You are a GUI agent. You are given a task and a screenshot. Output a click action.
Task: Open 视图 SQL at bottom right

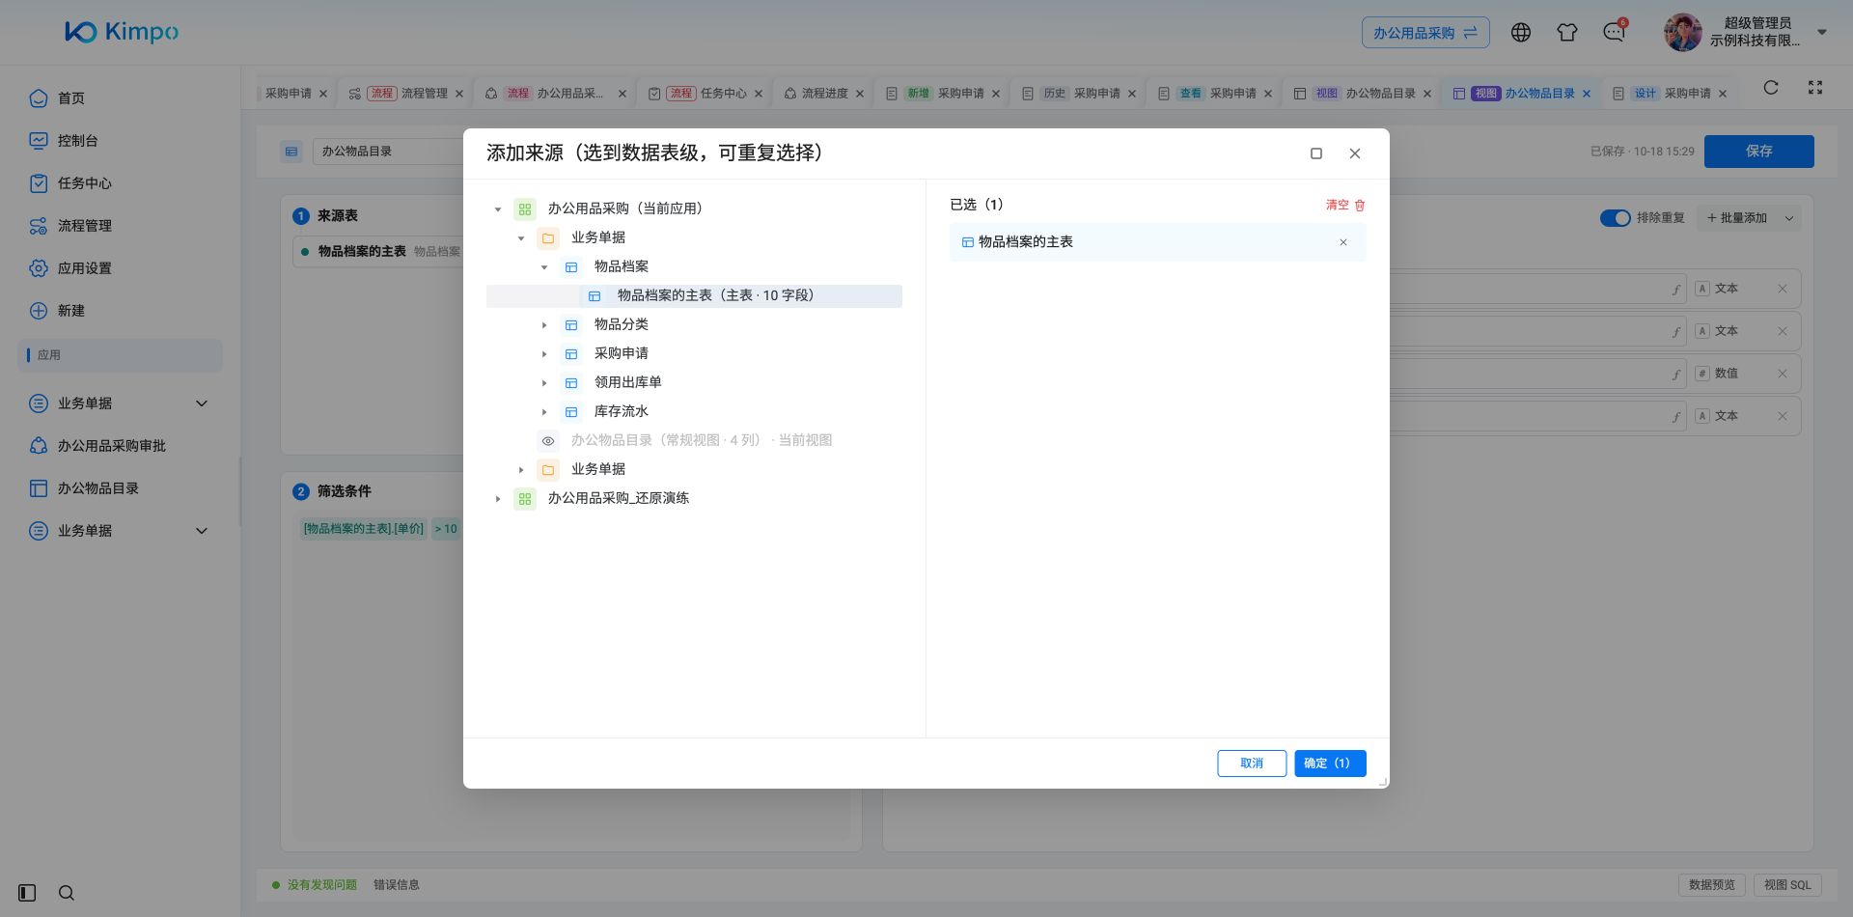[x=1787, y=885]
